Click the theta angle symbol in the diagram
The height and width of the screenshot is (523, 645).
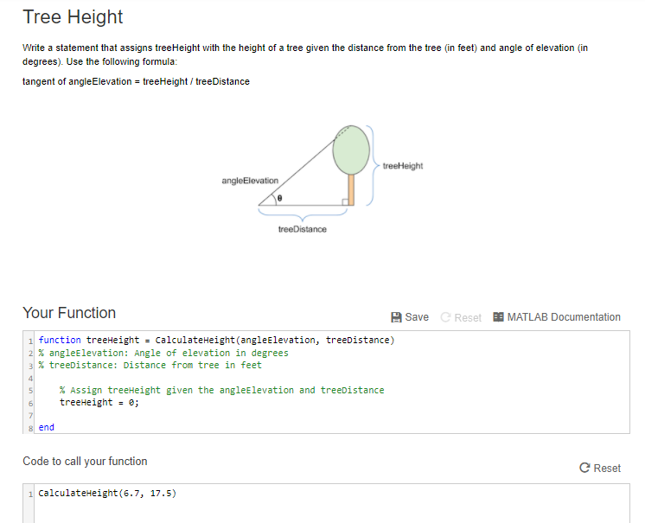(x=279, y=198)
